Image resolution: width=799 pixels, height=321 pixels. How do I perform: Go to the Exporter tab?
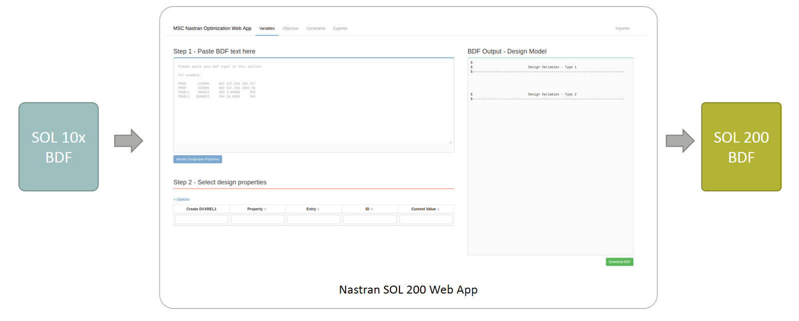click(x=340, y=28)
